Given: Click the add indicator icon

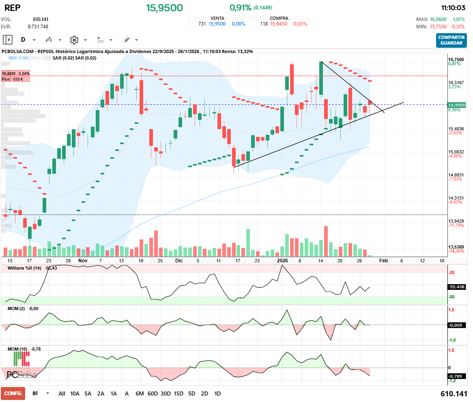Looking at the screenshot, I should coord(100,40).
